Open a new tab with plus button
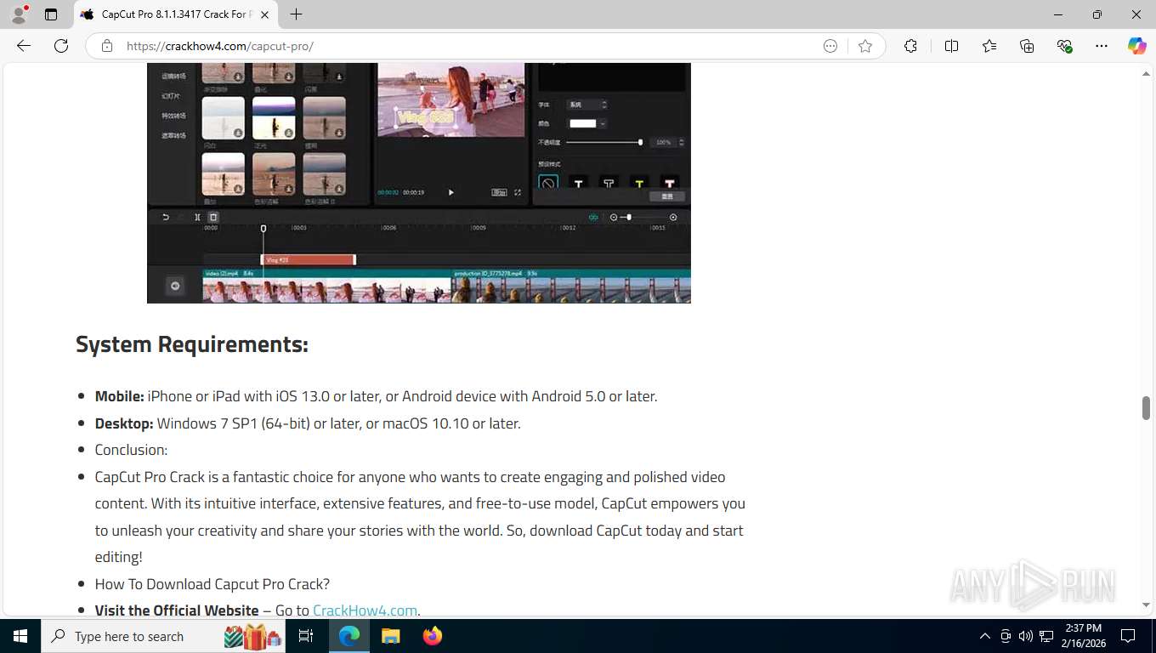Viewport: 1156px width, 653px height. coord(296,14)
